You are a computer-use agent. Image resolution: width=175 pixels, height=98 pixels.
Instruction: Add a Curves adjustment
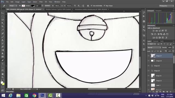pyautogui.click(x=160, y=31)
